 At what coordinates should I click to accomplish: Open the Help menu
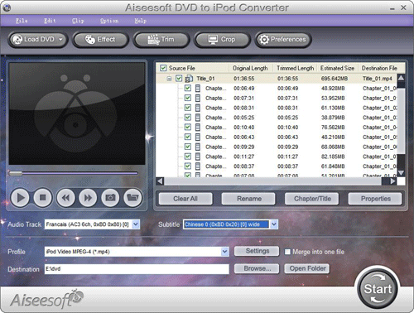pos(141,21)
